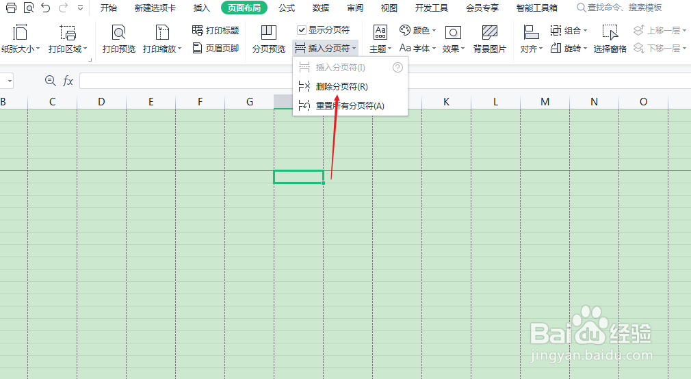
Task: Click the 下移一层 send backward button
Action: tap(660, 48)
